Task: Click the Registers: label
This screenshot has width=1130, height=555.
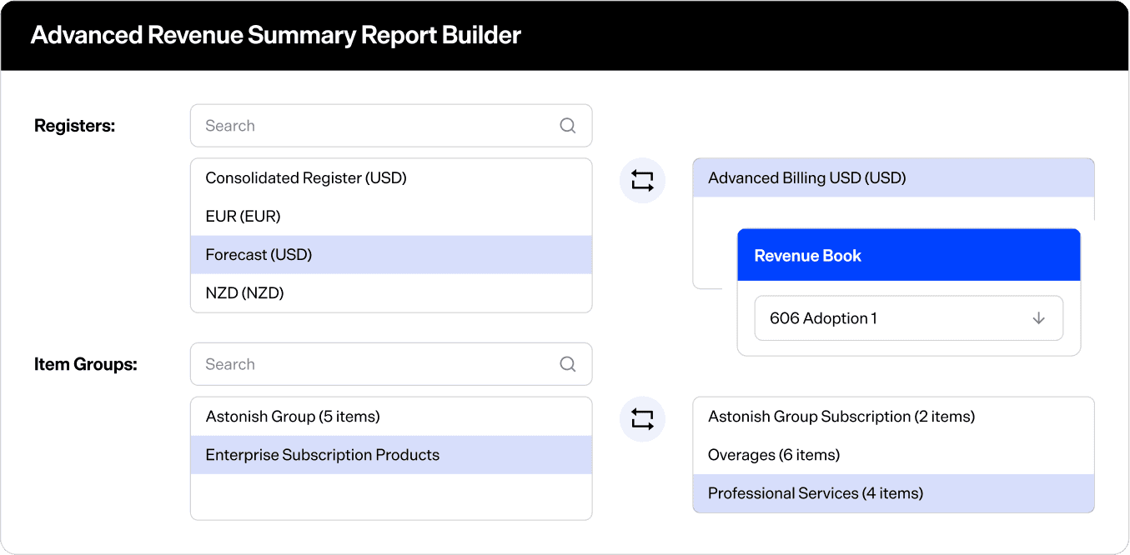Action: point(74,126)
